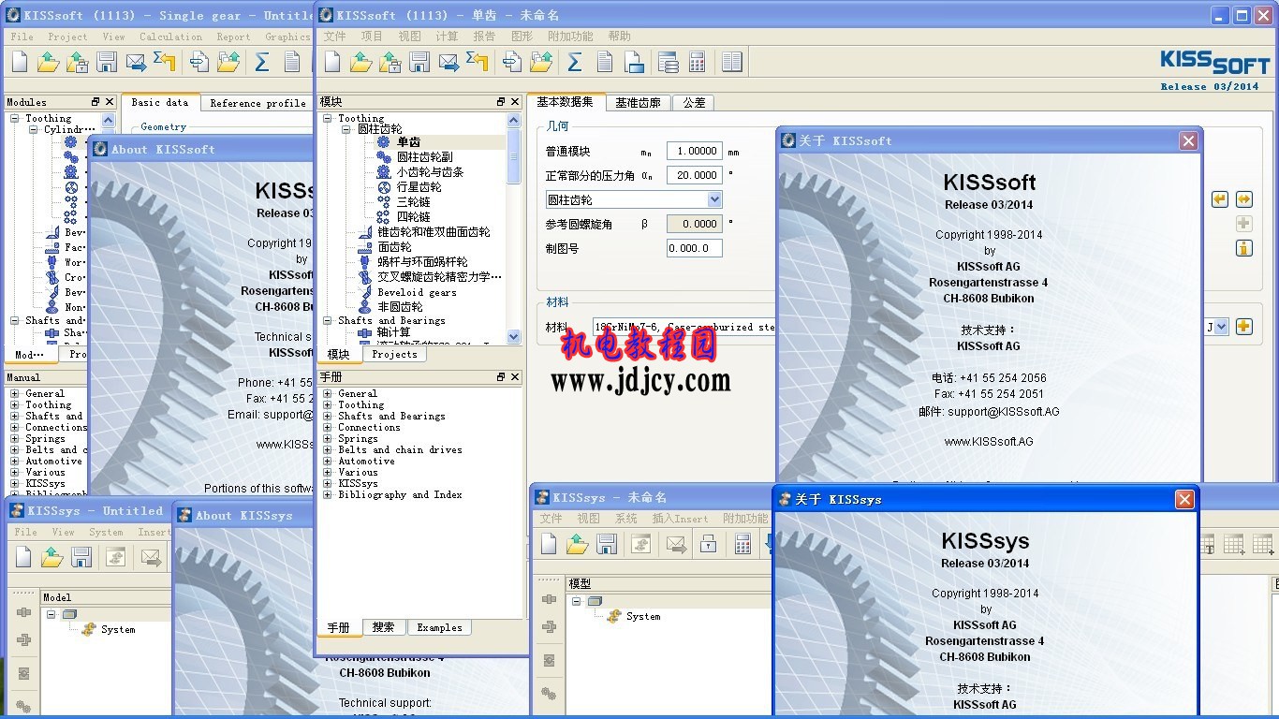Open file icon in Chinese KISSsoft toolbar
This screenshot has height=719, width=1279.
[x=361, y=63]
